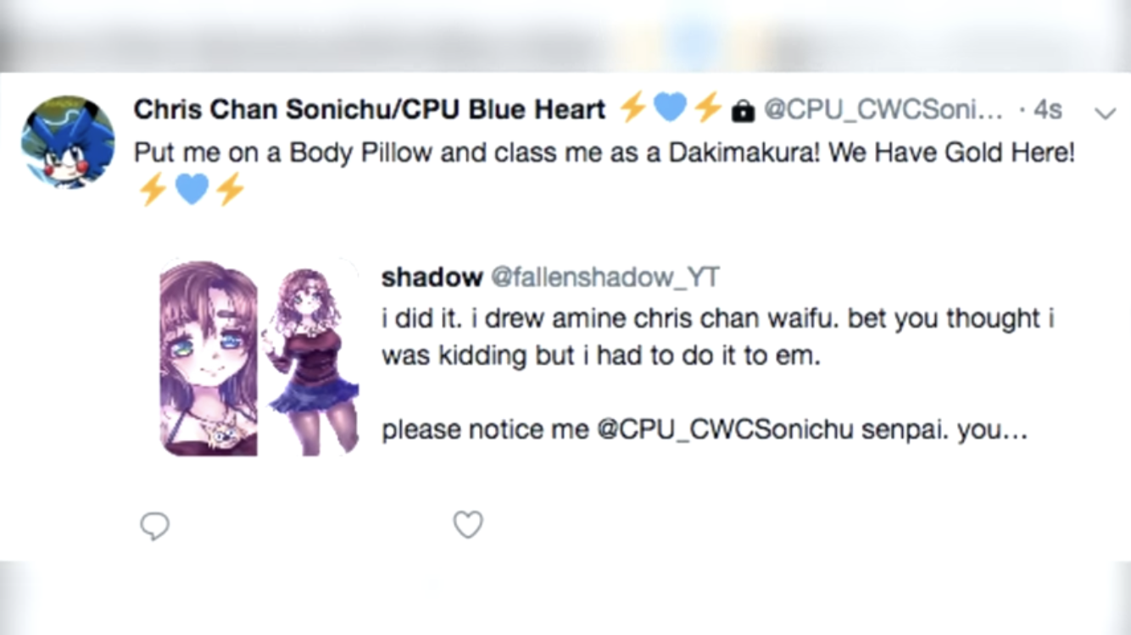The width and height of the screenshot is (1131, 635).
Task: Open the @fallenshadow_YT handle
Action: coord(605,277)
